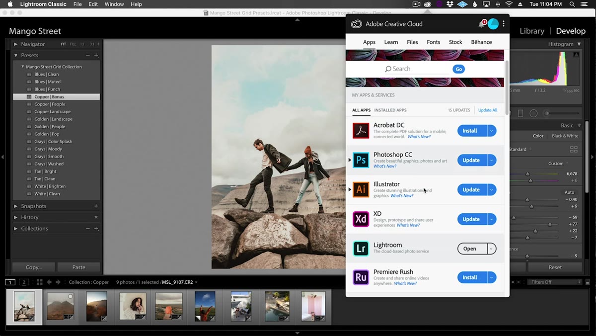Image resolution: width=596 pixels, height=336 pixels.
Task: Set Navigator zoom to FILL
Action: click(73, 44)
